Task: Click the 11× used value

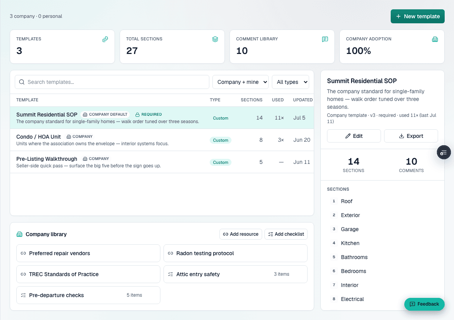Action: [x=279, y=118]
